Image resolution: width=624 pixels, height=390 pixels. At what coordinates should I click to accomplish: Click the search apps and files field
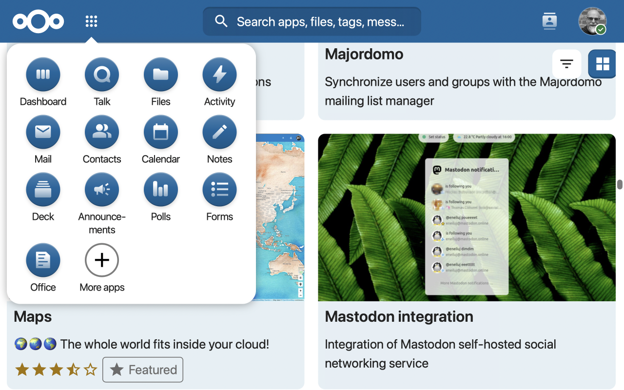click(312, 21)
